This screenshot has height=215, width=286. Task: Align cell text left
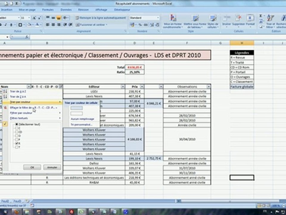pyautogui.click(x=48, y=24)
